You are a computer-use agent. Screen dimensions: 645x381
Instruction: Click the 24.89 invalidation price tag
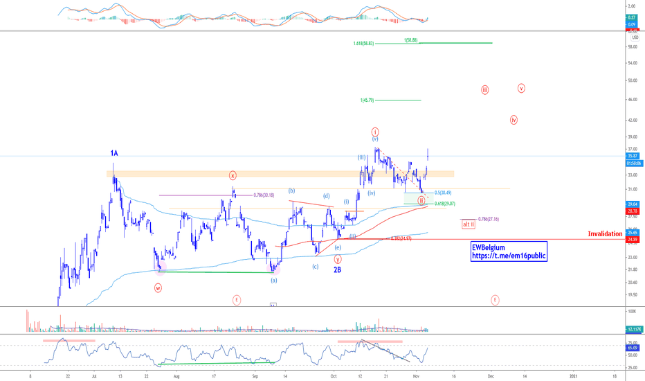pos(633,239)
